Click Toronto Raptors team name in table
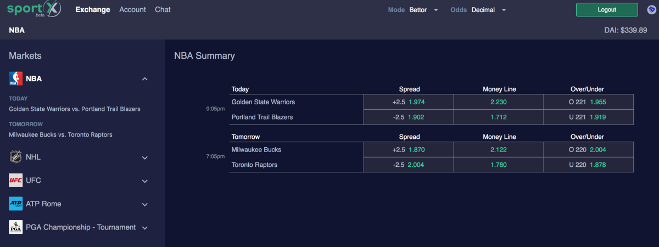The width and height of the screenshot is (659, 247). point(254,165)
